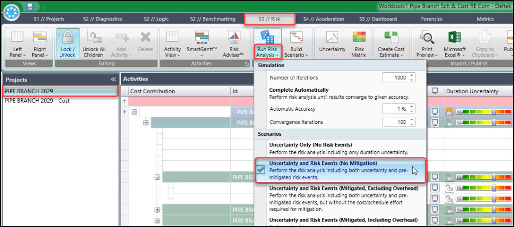This screenshot has height=227, width=514.
Task: Select the PIPE BRANCH 2029 project
Action: click(x=60, y=91)
